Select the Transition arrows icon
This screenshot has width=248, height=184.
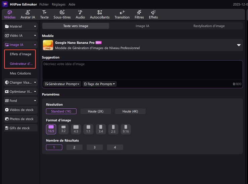click(x=122, y=12)
